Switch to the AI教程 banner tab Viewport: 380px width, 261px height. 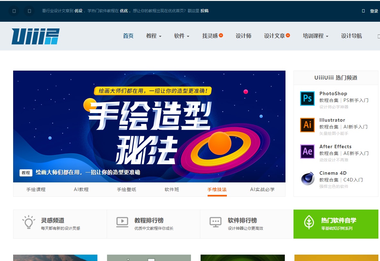(x=81, y=189)
